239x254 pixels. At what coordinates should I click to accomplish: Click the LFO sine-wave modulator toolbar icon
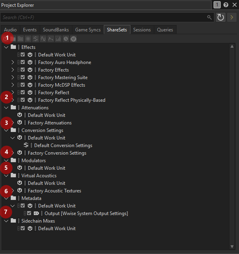tap(43, 39)
